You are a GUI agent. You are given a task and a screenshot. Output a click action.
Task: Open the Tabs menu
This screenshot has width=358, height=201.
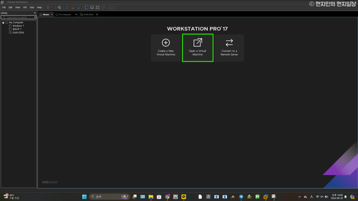(32, 7)
